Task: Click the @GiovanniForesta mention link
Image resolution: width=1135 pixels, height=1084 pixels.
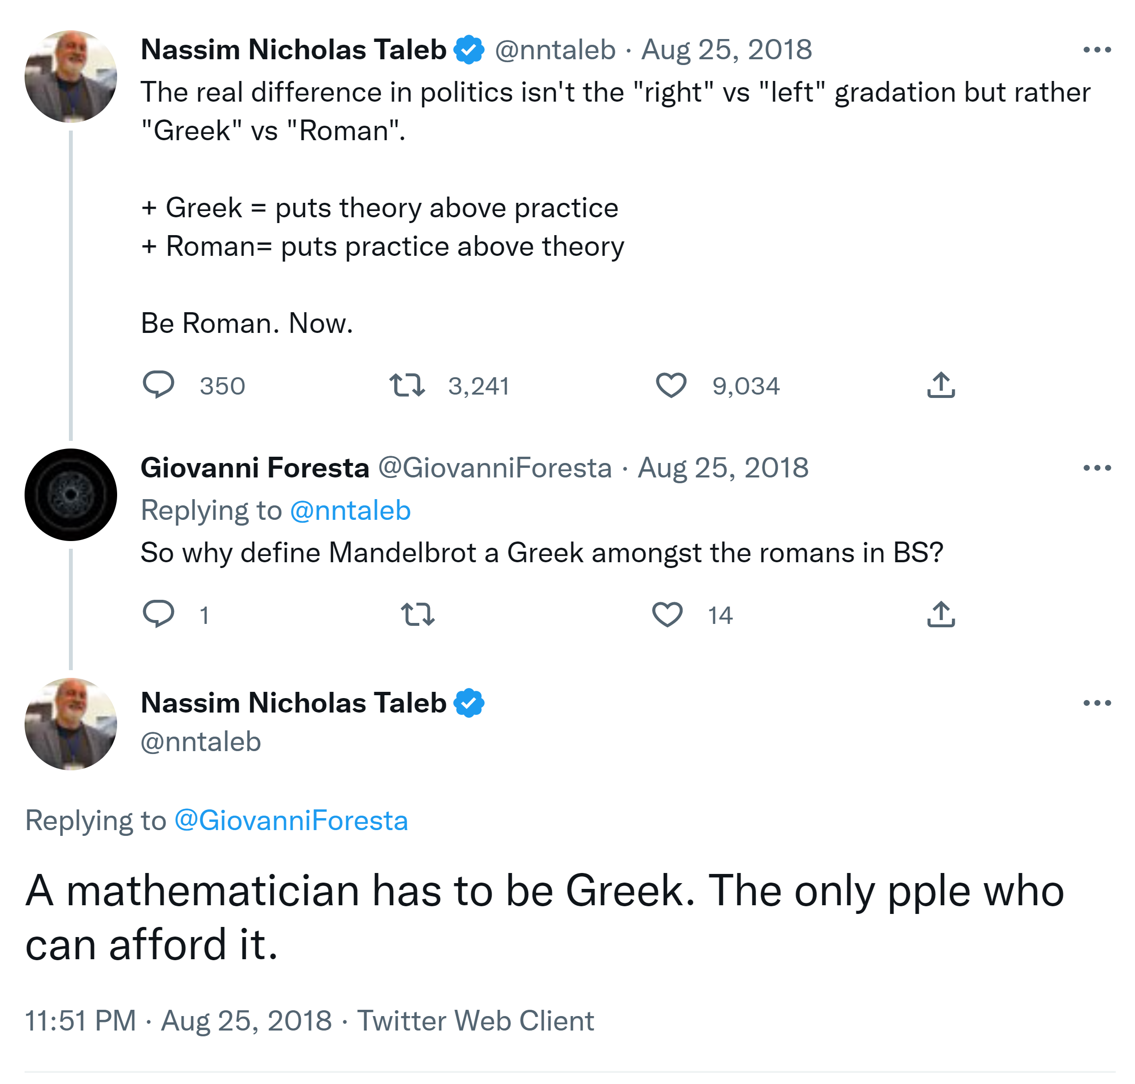Action: point(291,820)
